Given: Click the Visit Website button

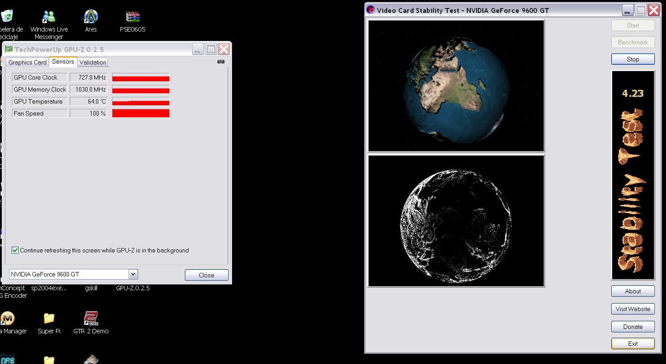Looking at the screenshot, I should point(633,309).
